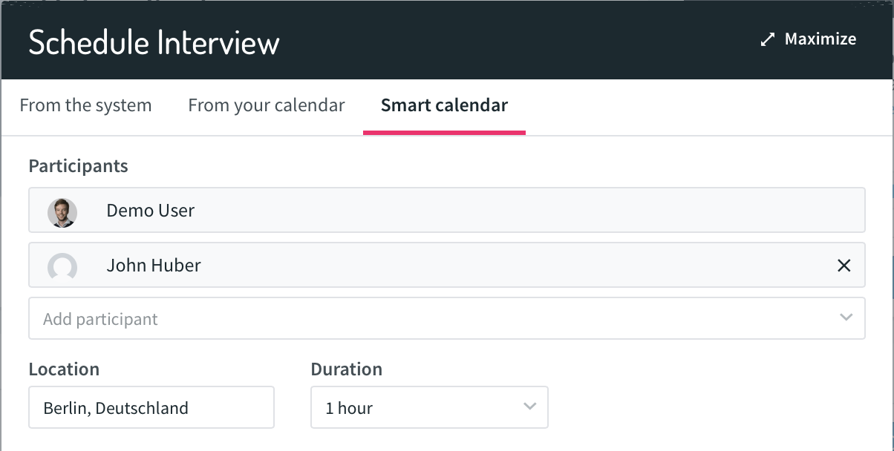Select the Demo User participant row
The height and width of the screenshot is (451, 894).
tap(446, 210)
